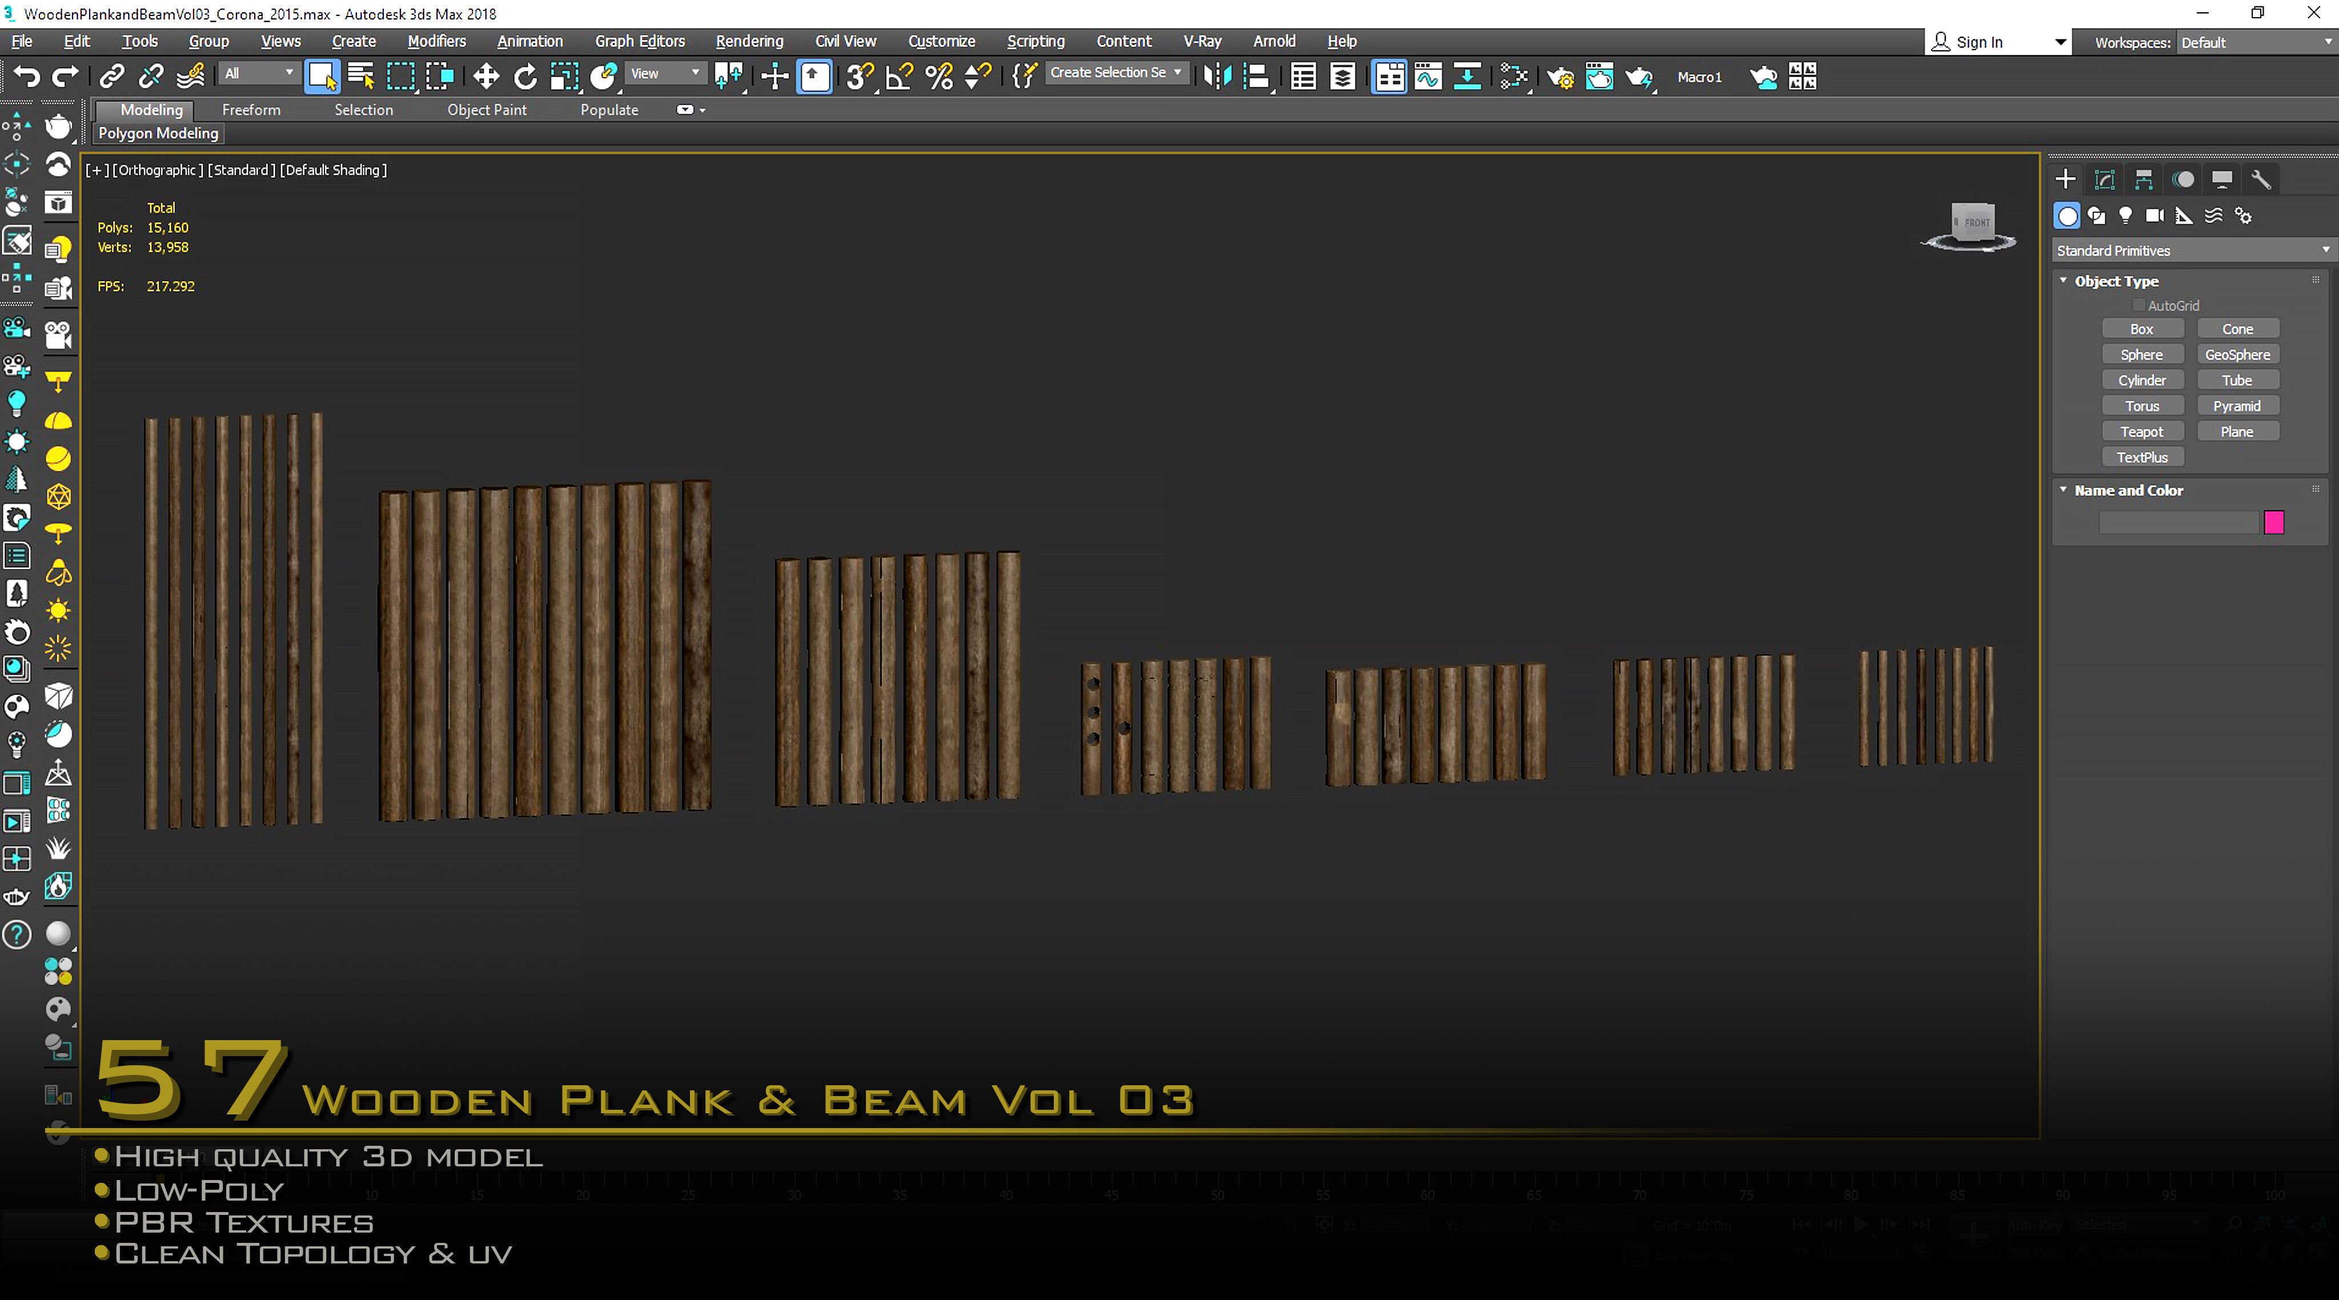
Task: Click the Undo arrow icon
Action: pos(27,77)
